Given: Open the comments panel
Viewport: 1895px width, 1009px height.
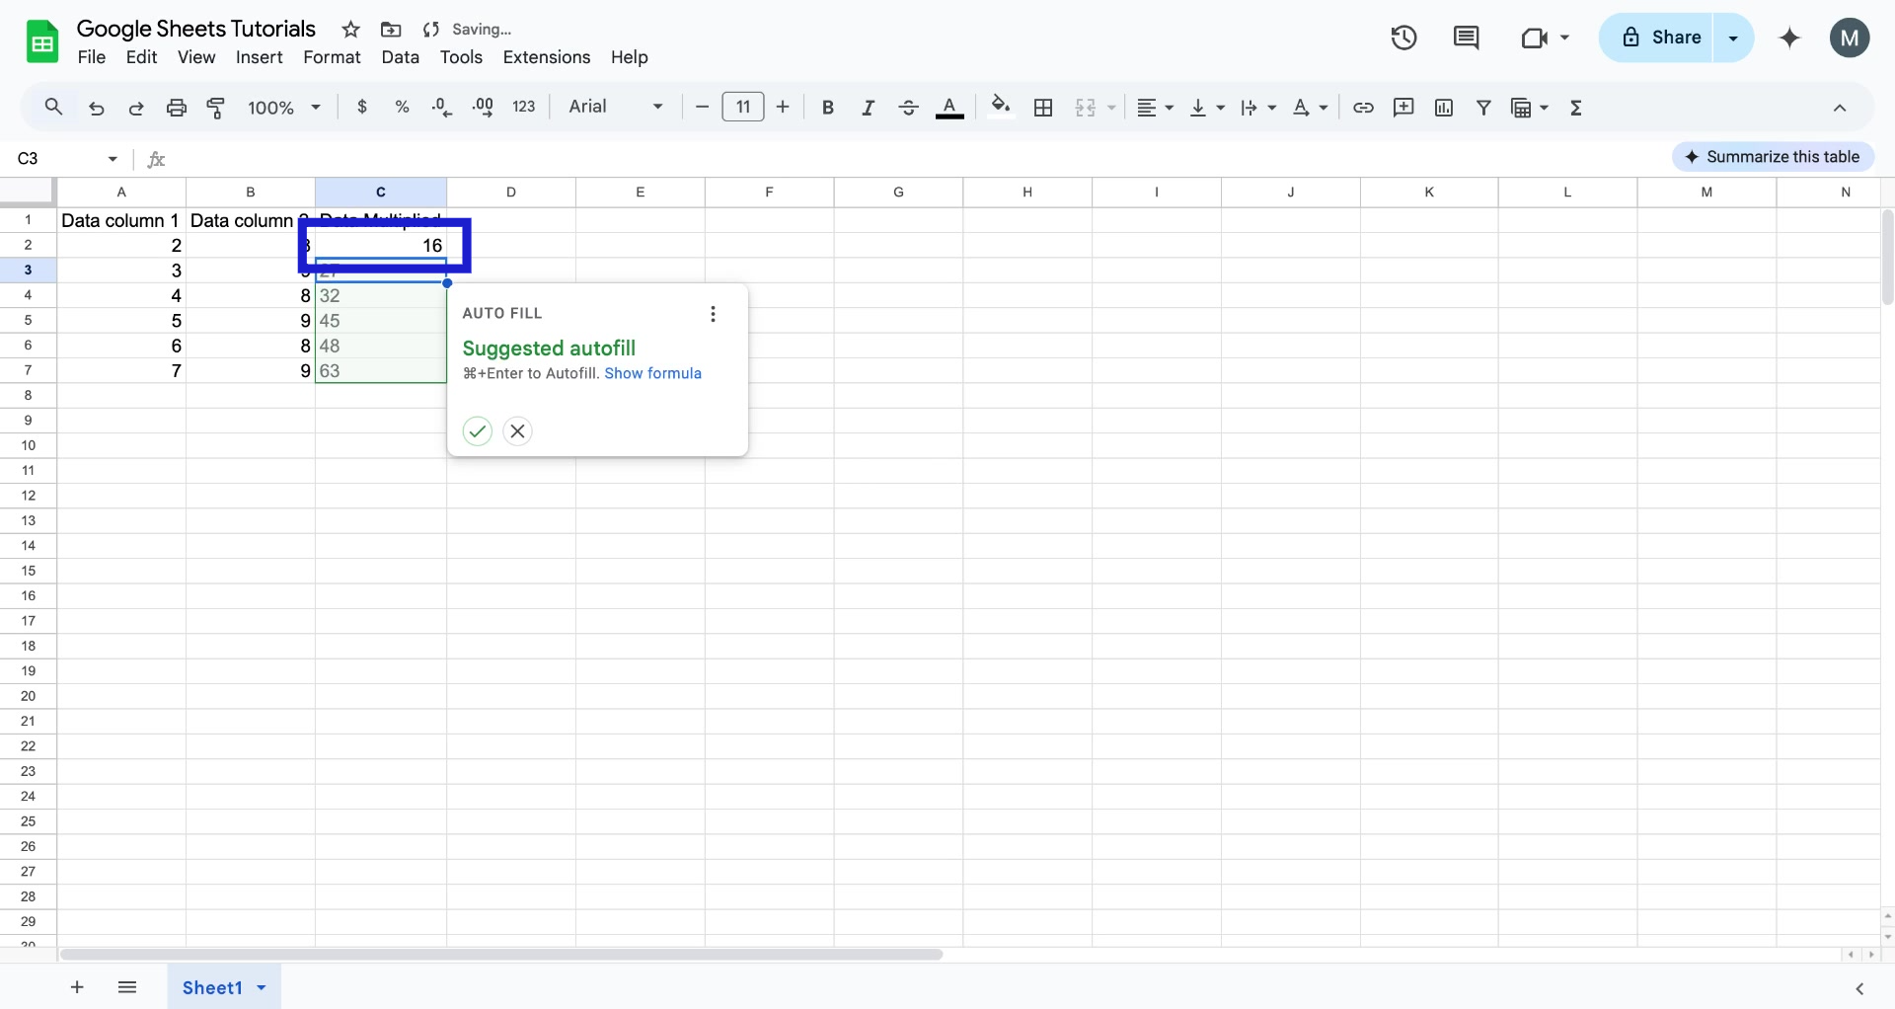Looking at the screenshot, I should [x=1466, y=38].
